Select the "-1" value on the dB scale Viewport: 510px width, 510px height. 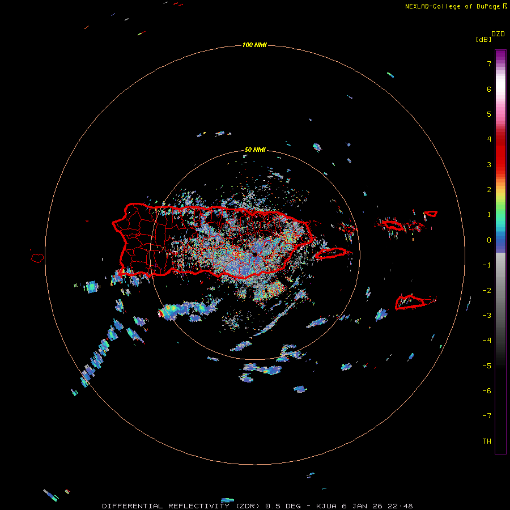tap(487, 265)
